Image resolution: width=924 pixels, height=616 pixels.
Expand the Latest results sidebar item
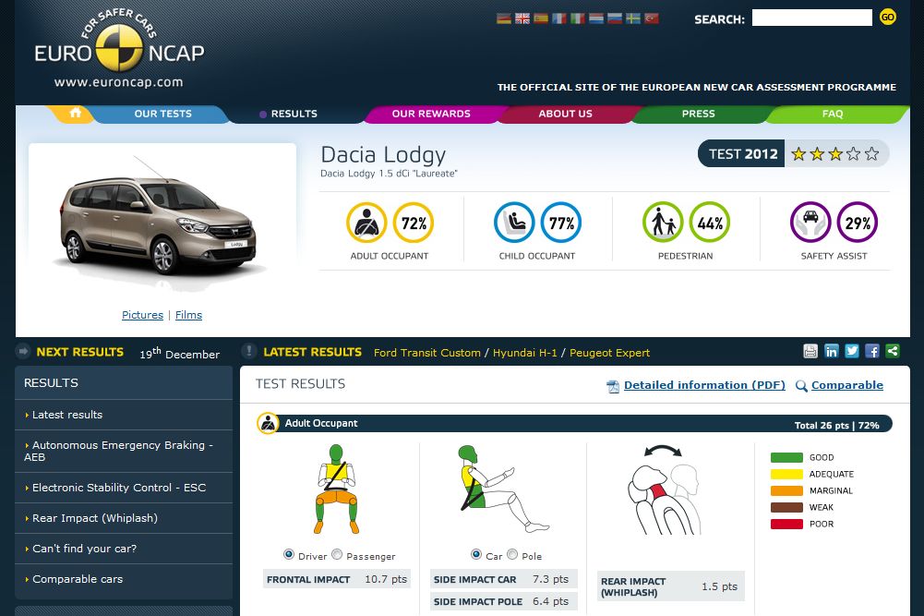tap(67, 415)
